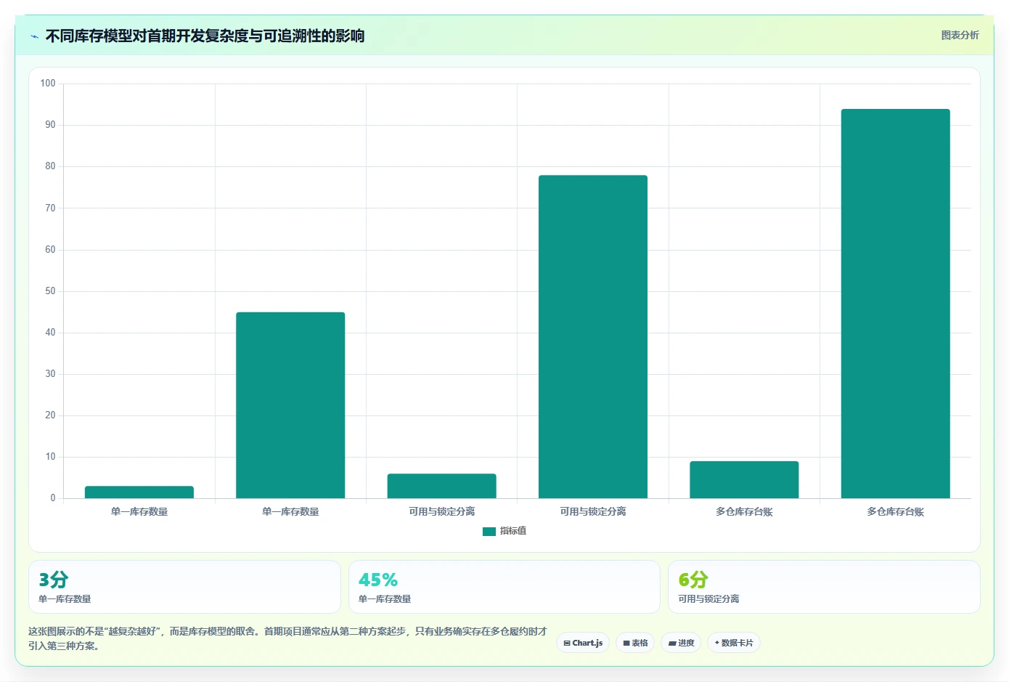
Task: Select the 数据卡片 tag
Action: [x=734, y=643]
